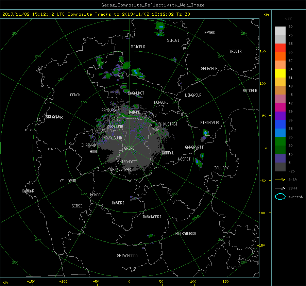Click the km label at bottom left
The height and width of the screenshot is (286, 306).
pyautogui.click(x=5, y=282)
